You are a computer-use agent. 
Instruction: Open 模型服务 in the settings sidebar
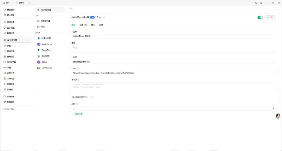click(x=17, y=10)
